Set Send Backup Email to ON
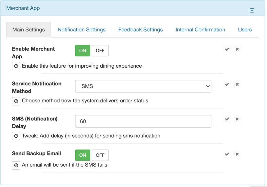 [x=83, y=155]
